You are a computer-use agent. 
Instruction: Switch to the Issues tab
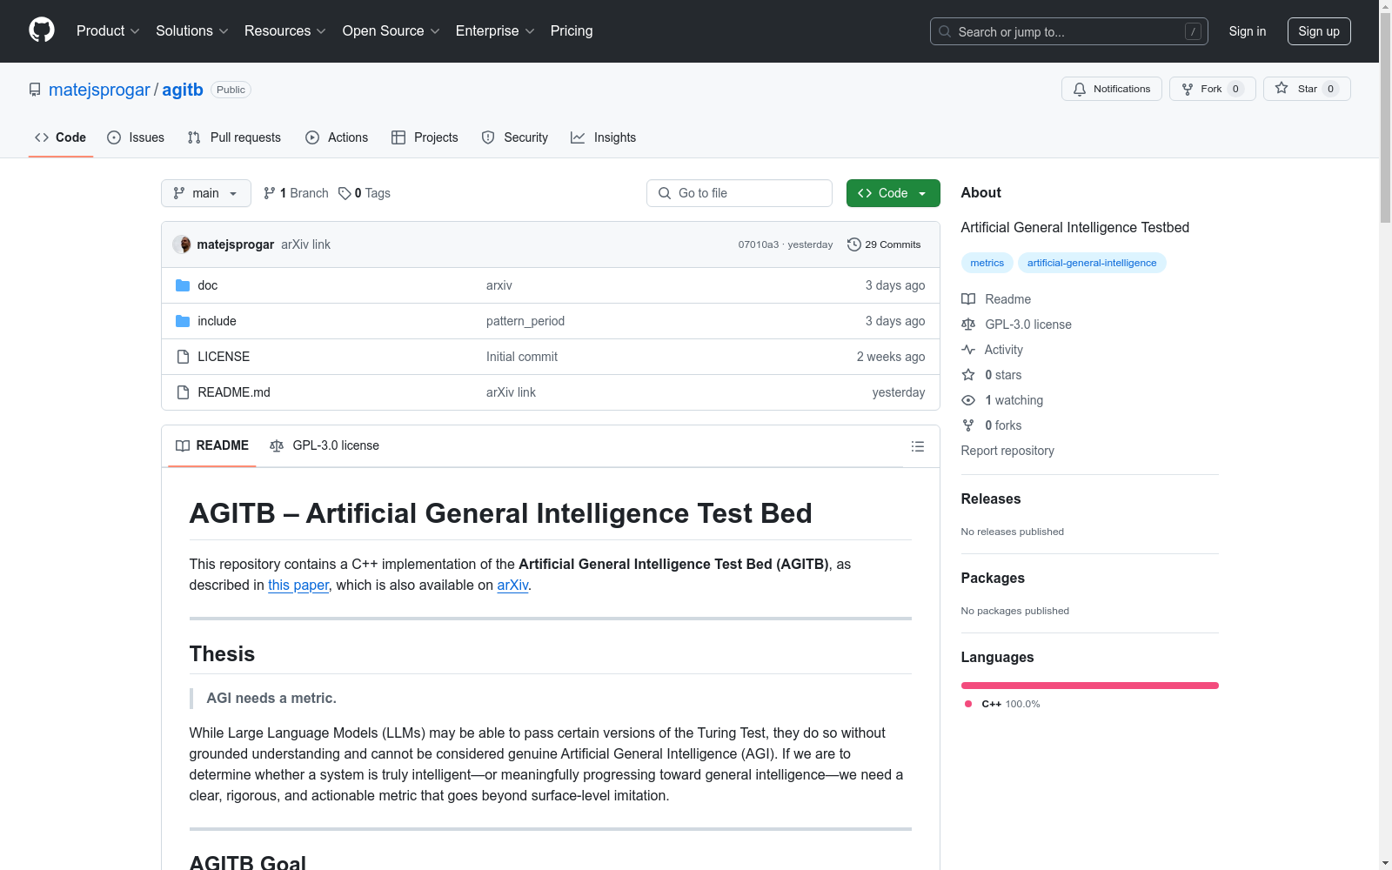[136, 137]
